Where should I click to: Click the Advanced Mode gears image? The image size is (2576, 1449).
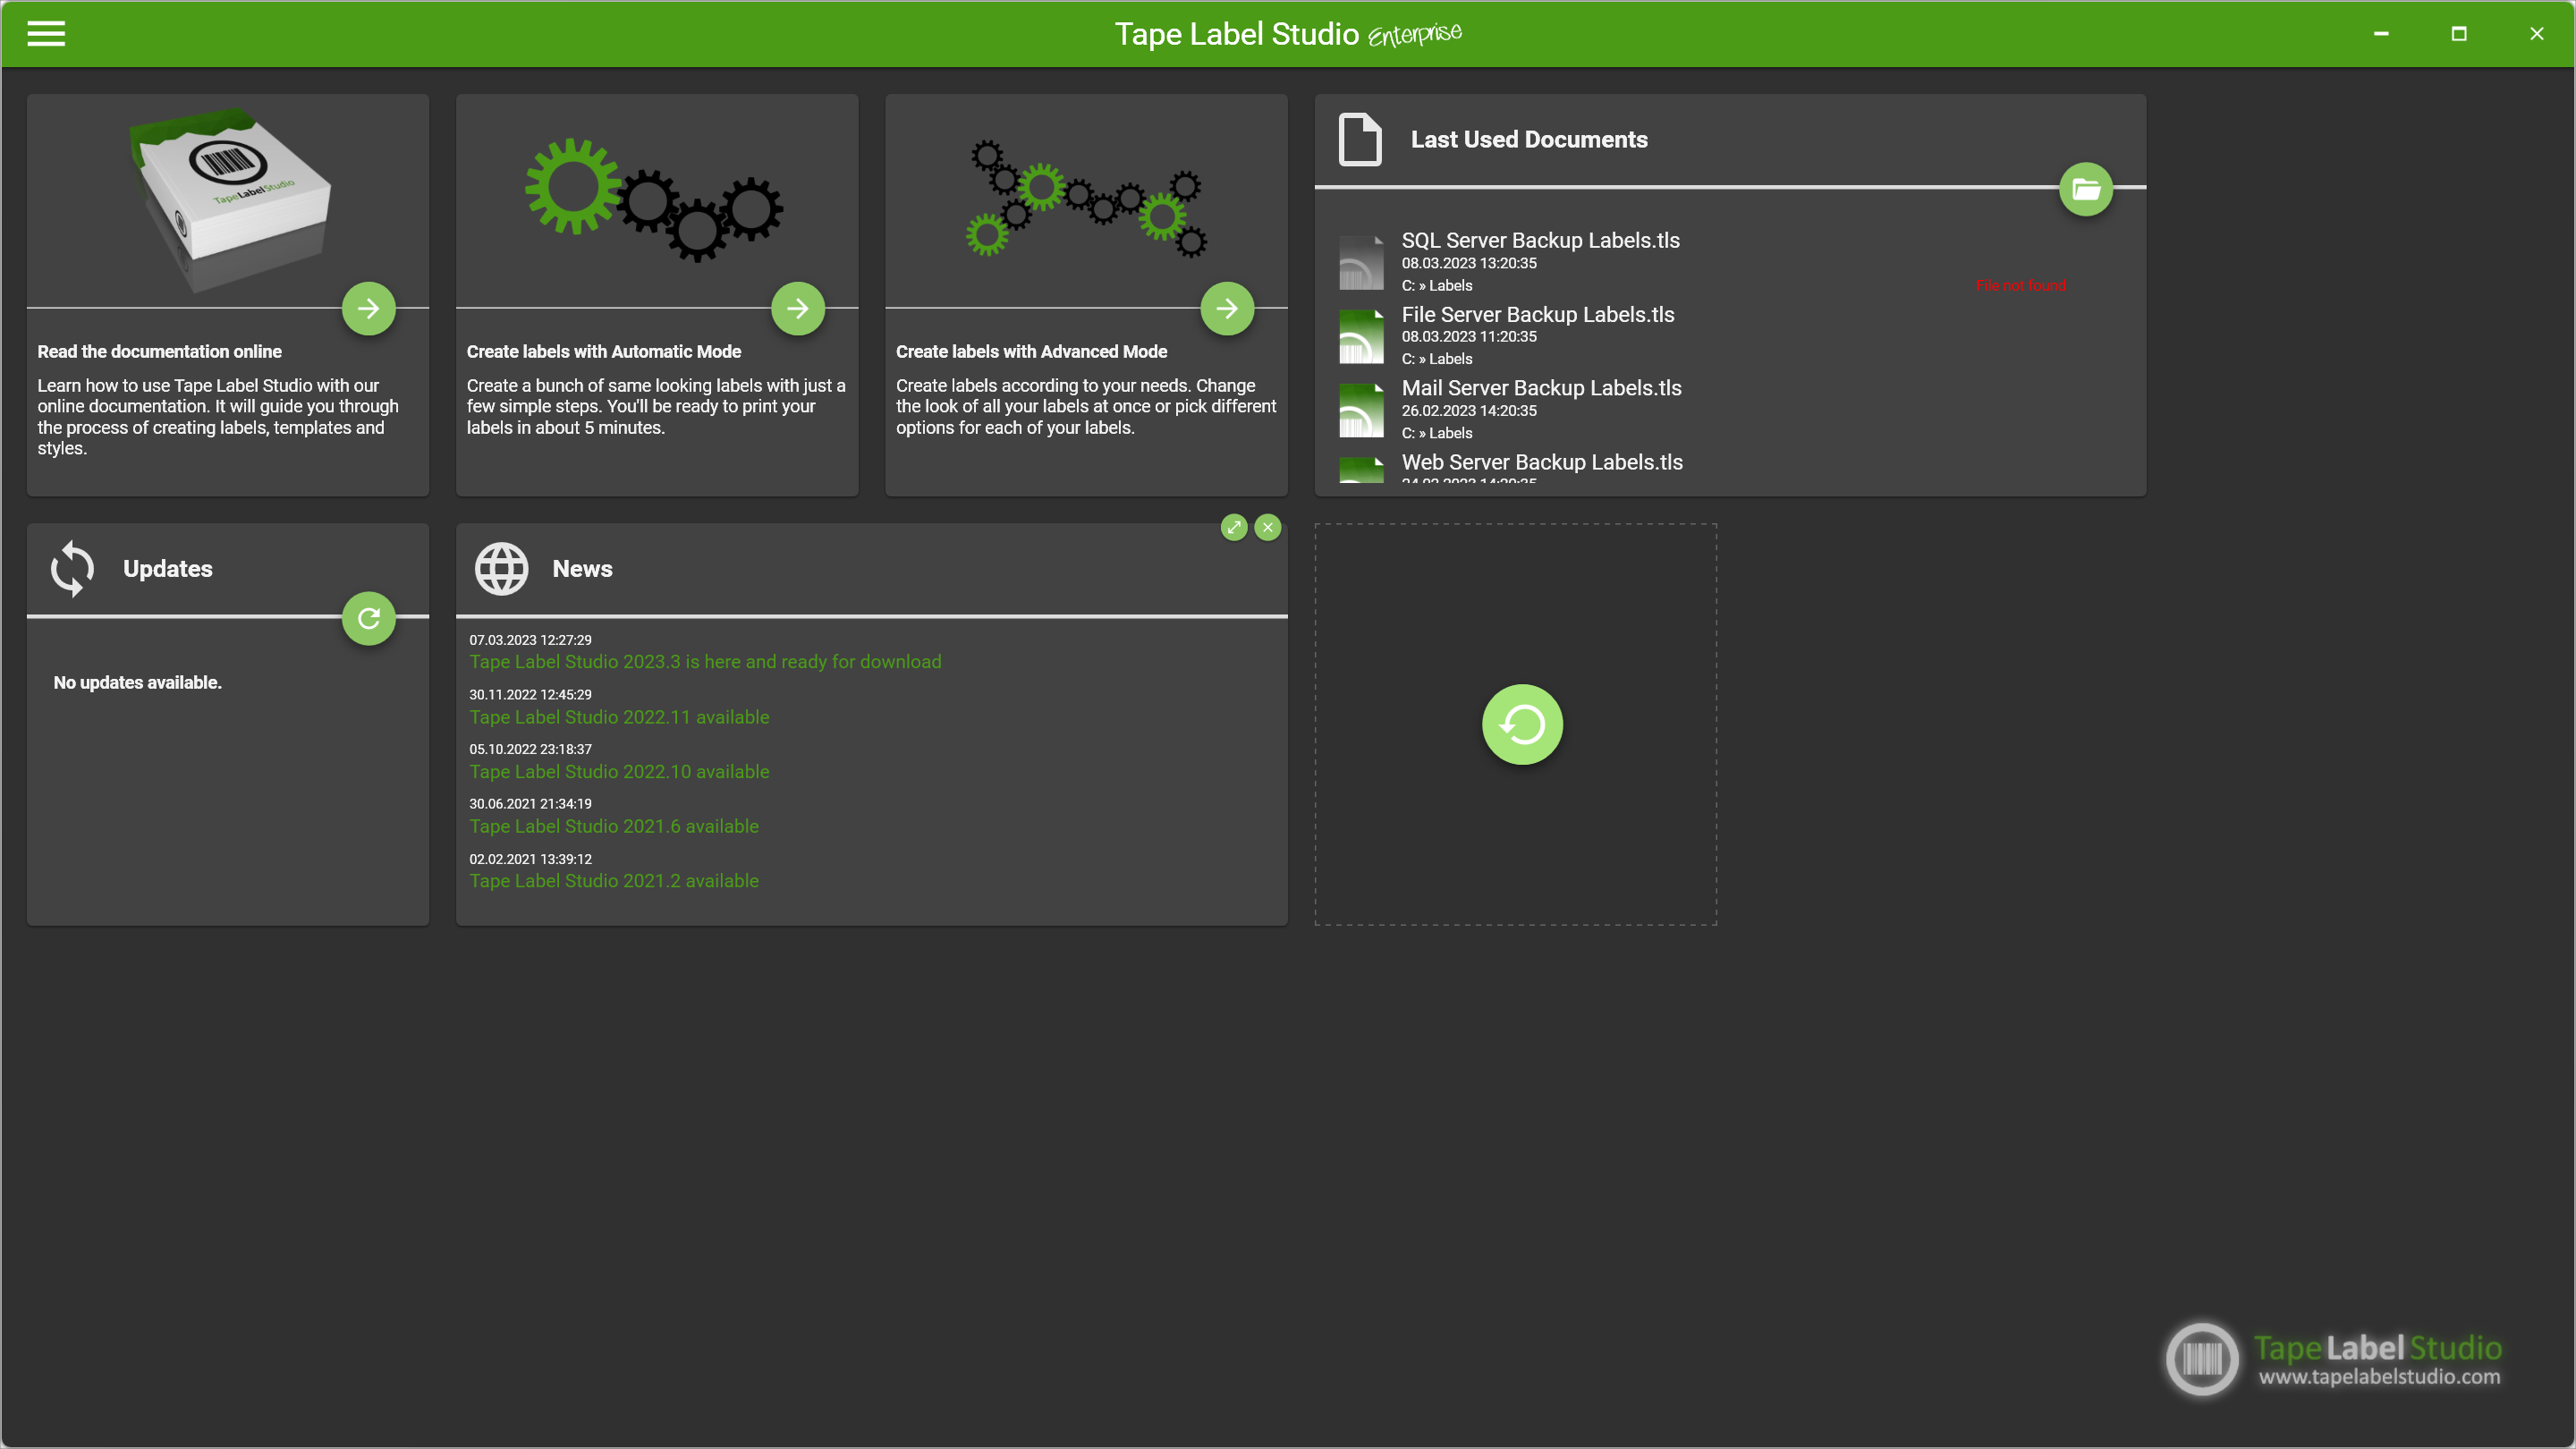1087,198
